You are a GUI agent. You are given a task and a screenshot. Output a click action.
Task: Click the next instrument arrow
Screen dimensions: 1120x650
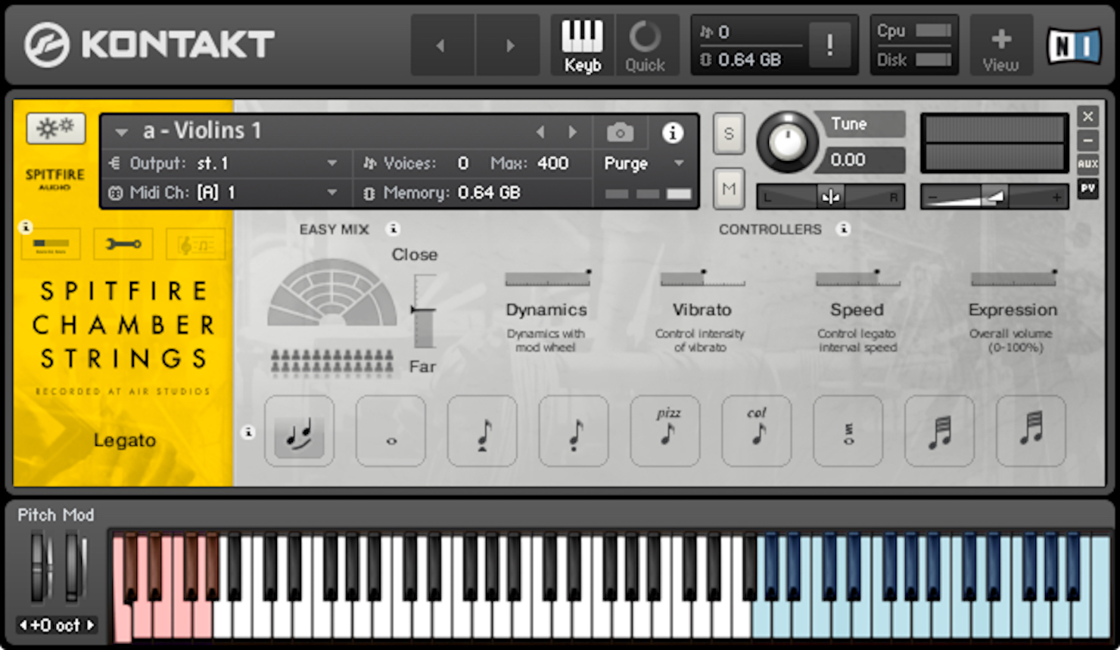click(573, 132)
